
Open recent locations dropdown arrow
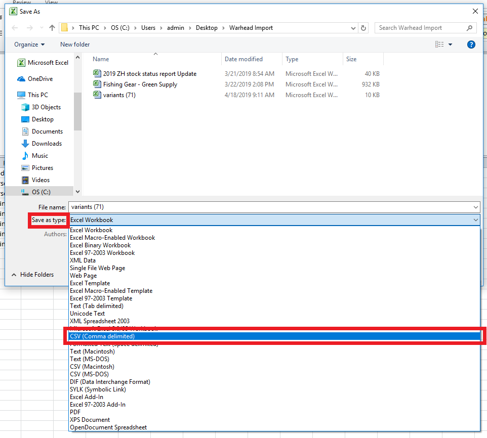[x=42, y=28]
